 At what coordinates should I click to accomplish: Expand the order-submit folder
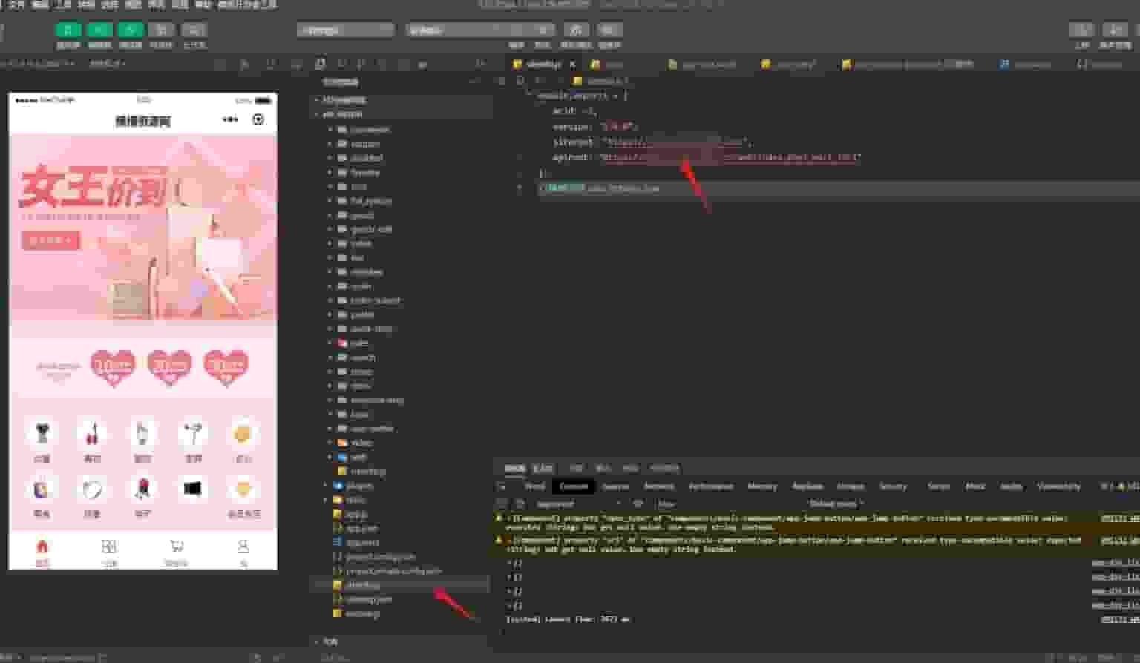click(376, 300)
